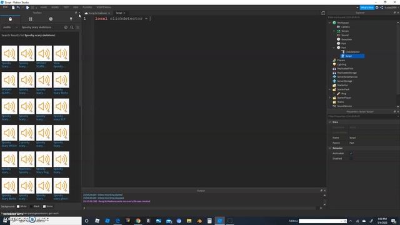Screen dimensions: 400x225
Task: Switch to the VIEW ribbon tab
Action: (76, 7)
